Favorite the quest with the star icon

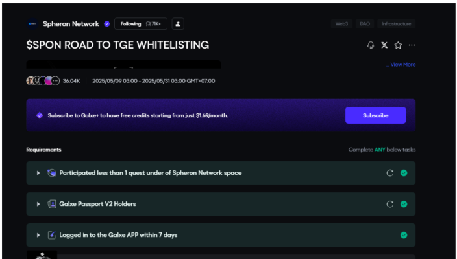(398, 45)
